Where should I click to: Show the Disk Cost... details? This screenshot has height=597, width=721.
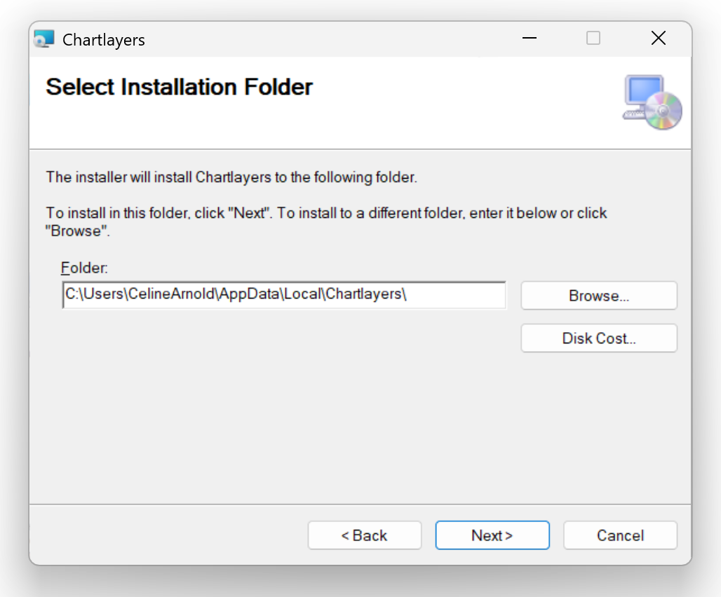598,338
